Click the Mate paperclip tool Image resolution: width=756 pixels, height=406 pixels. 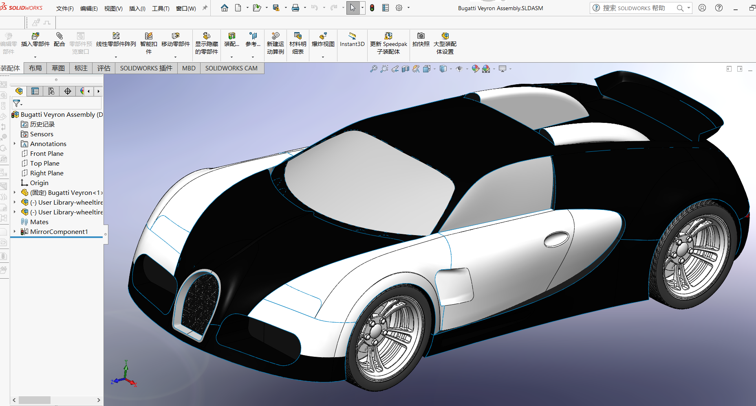click(59, 40)
